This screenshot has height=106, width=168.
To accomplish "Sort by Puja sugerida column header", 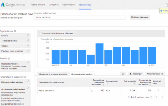I will 130,81.
